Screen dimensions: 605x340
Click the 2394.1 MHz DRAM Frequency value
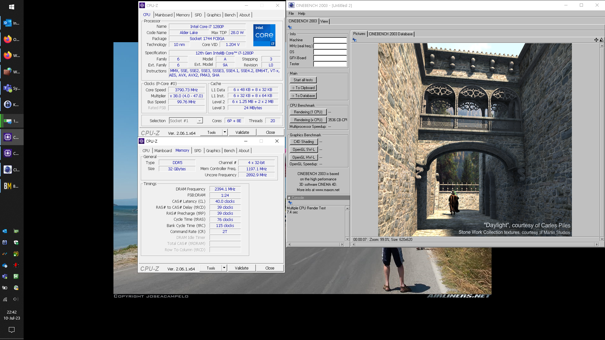(x=225, y=189)
